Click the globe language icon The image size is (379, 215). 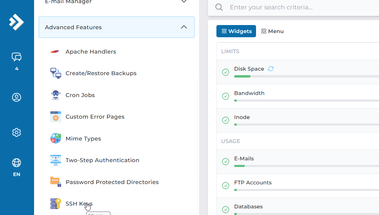(16, 163)
